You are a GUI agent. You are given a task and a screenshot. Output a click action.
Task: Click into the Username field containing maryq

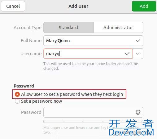88,54
